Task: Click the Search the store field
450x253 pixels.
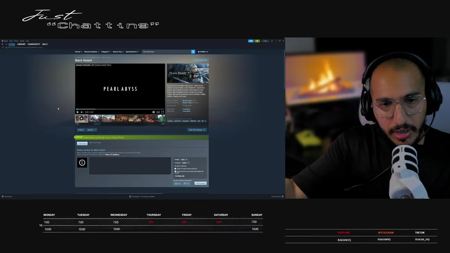Action: pyautogui.click(x=166, y=52)
